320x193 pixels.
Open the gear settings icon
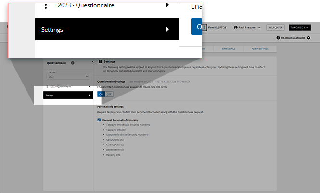(x=308, y=37)
